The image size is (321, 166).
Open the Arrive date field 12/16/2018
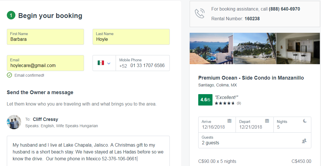point(214,127)
